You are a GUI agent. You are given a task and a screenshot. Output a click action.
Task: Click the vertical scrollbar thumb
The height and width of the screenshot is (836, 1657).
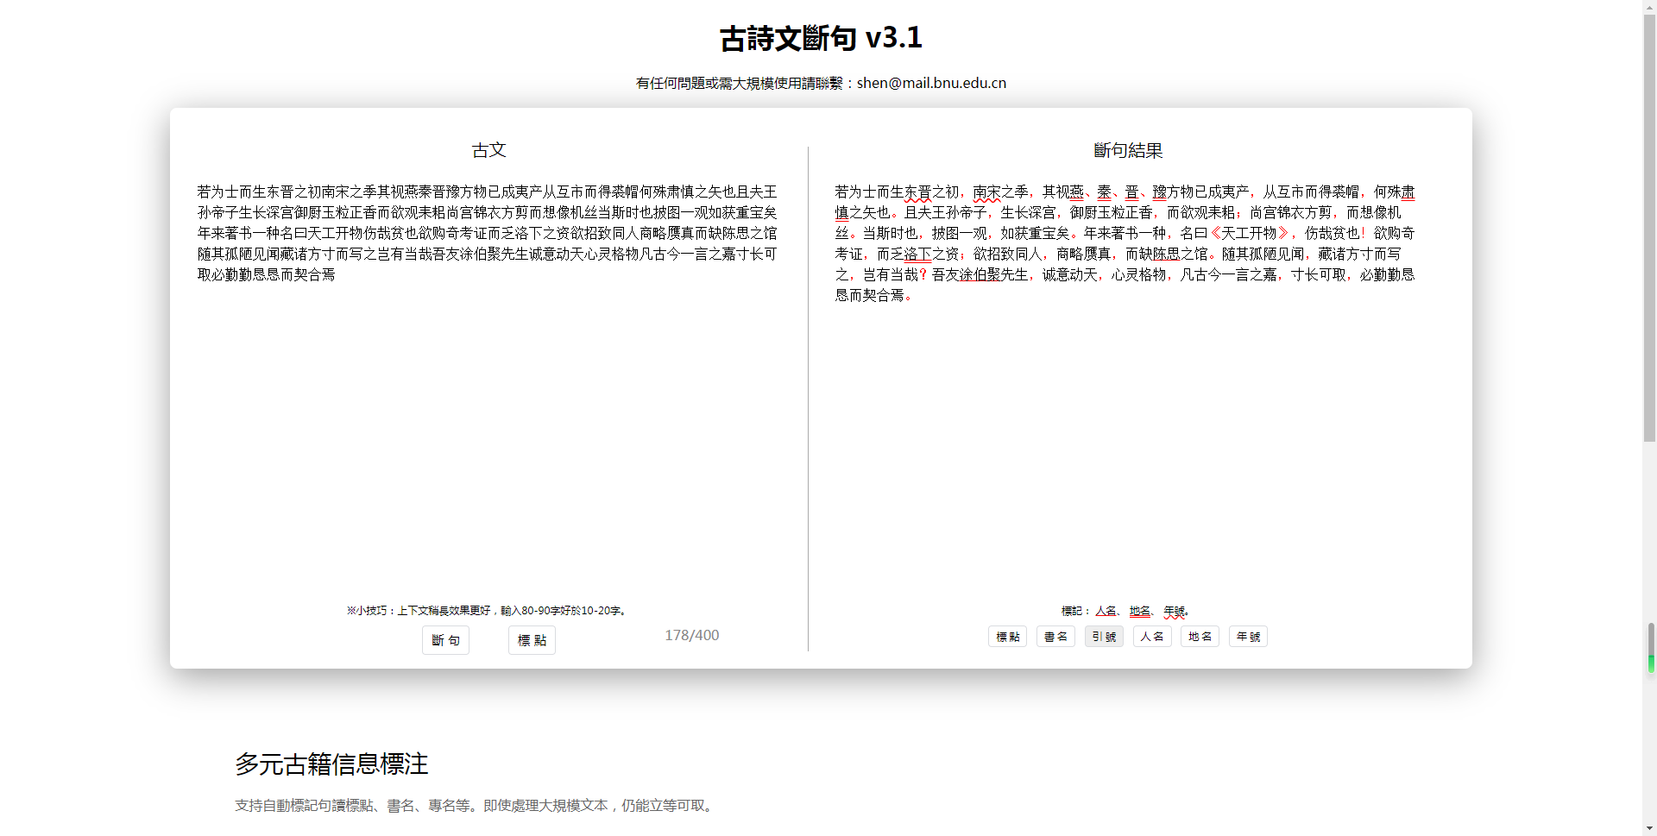(1649, 224)
